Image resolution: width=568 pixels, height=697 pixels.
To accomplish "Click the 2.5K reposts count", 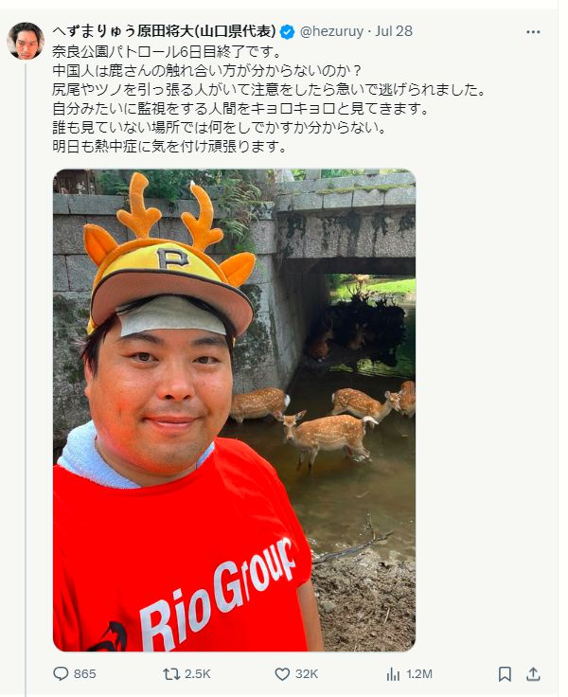I will [198, 674].
